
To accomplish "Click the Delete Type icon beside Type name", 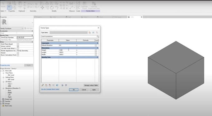I will (x=97, y=32).
